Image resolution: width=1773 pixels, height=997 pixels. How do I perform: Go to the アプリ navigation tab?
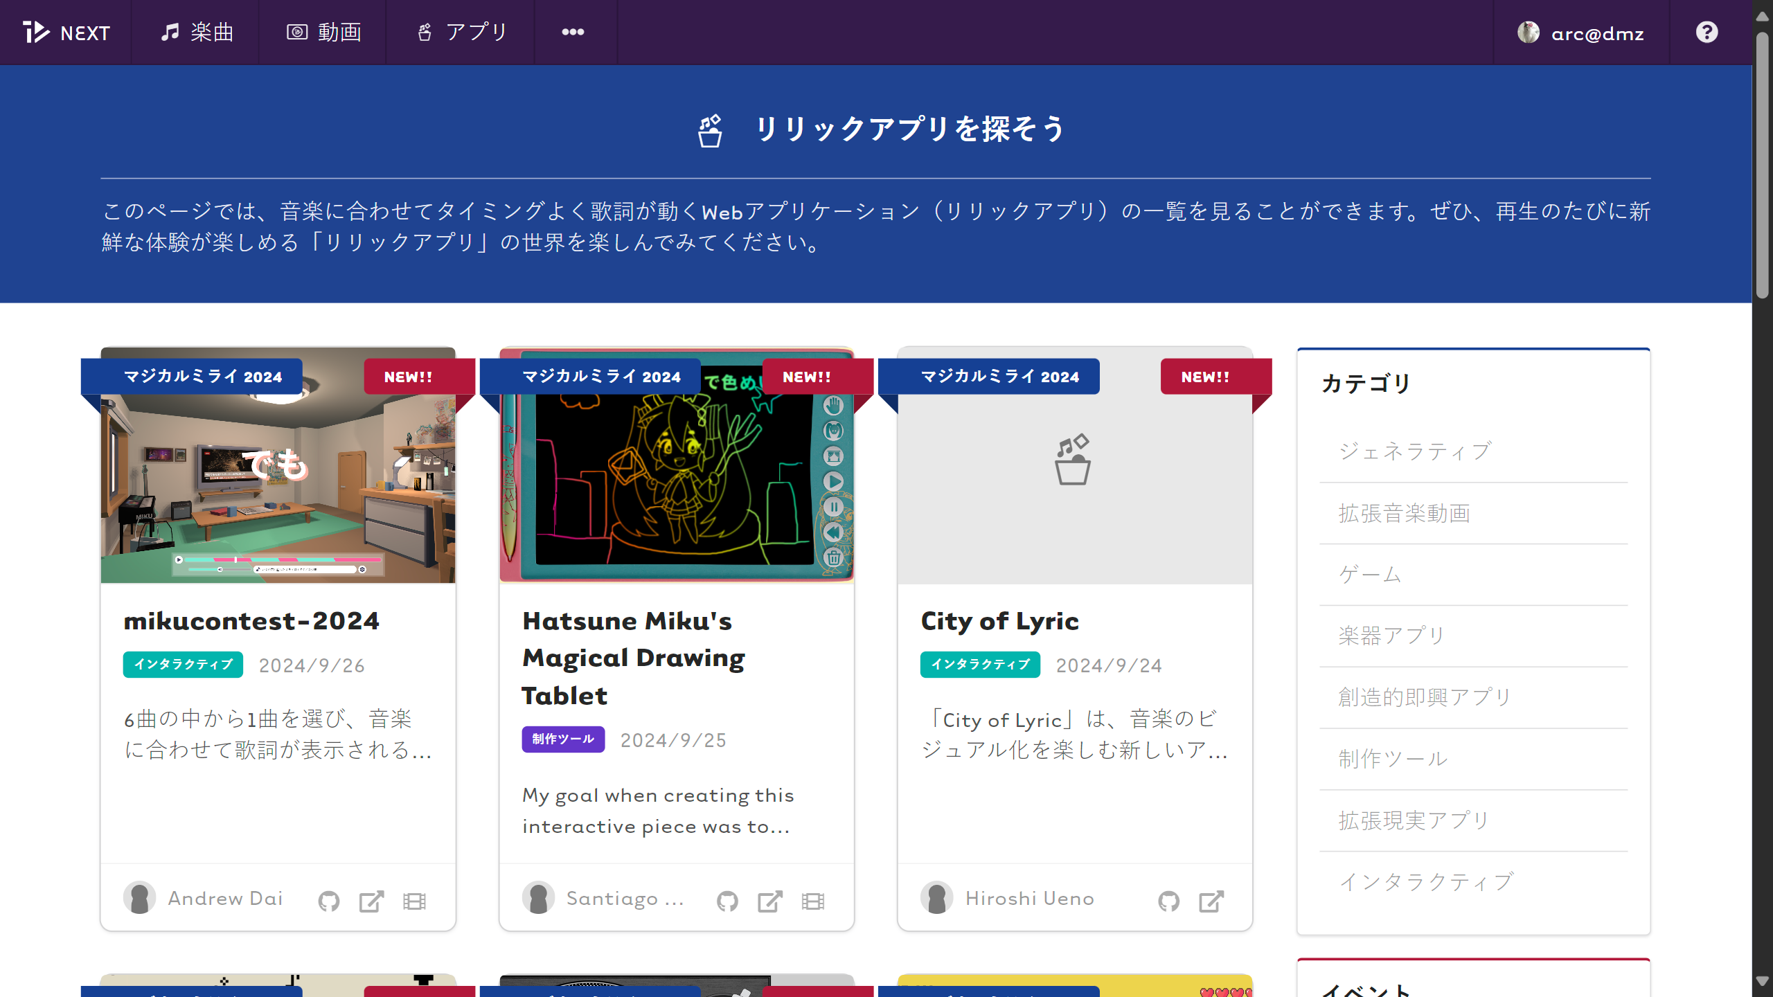[463, 33]
